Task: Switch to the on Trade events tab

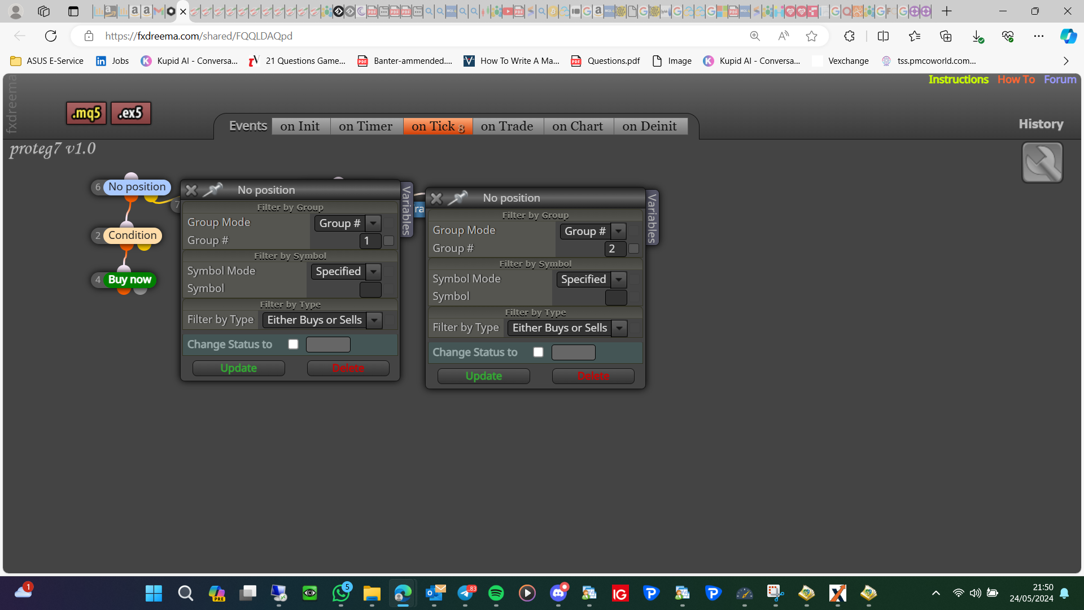Action: pos(507,126)
